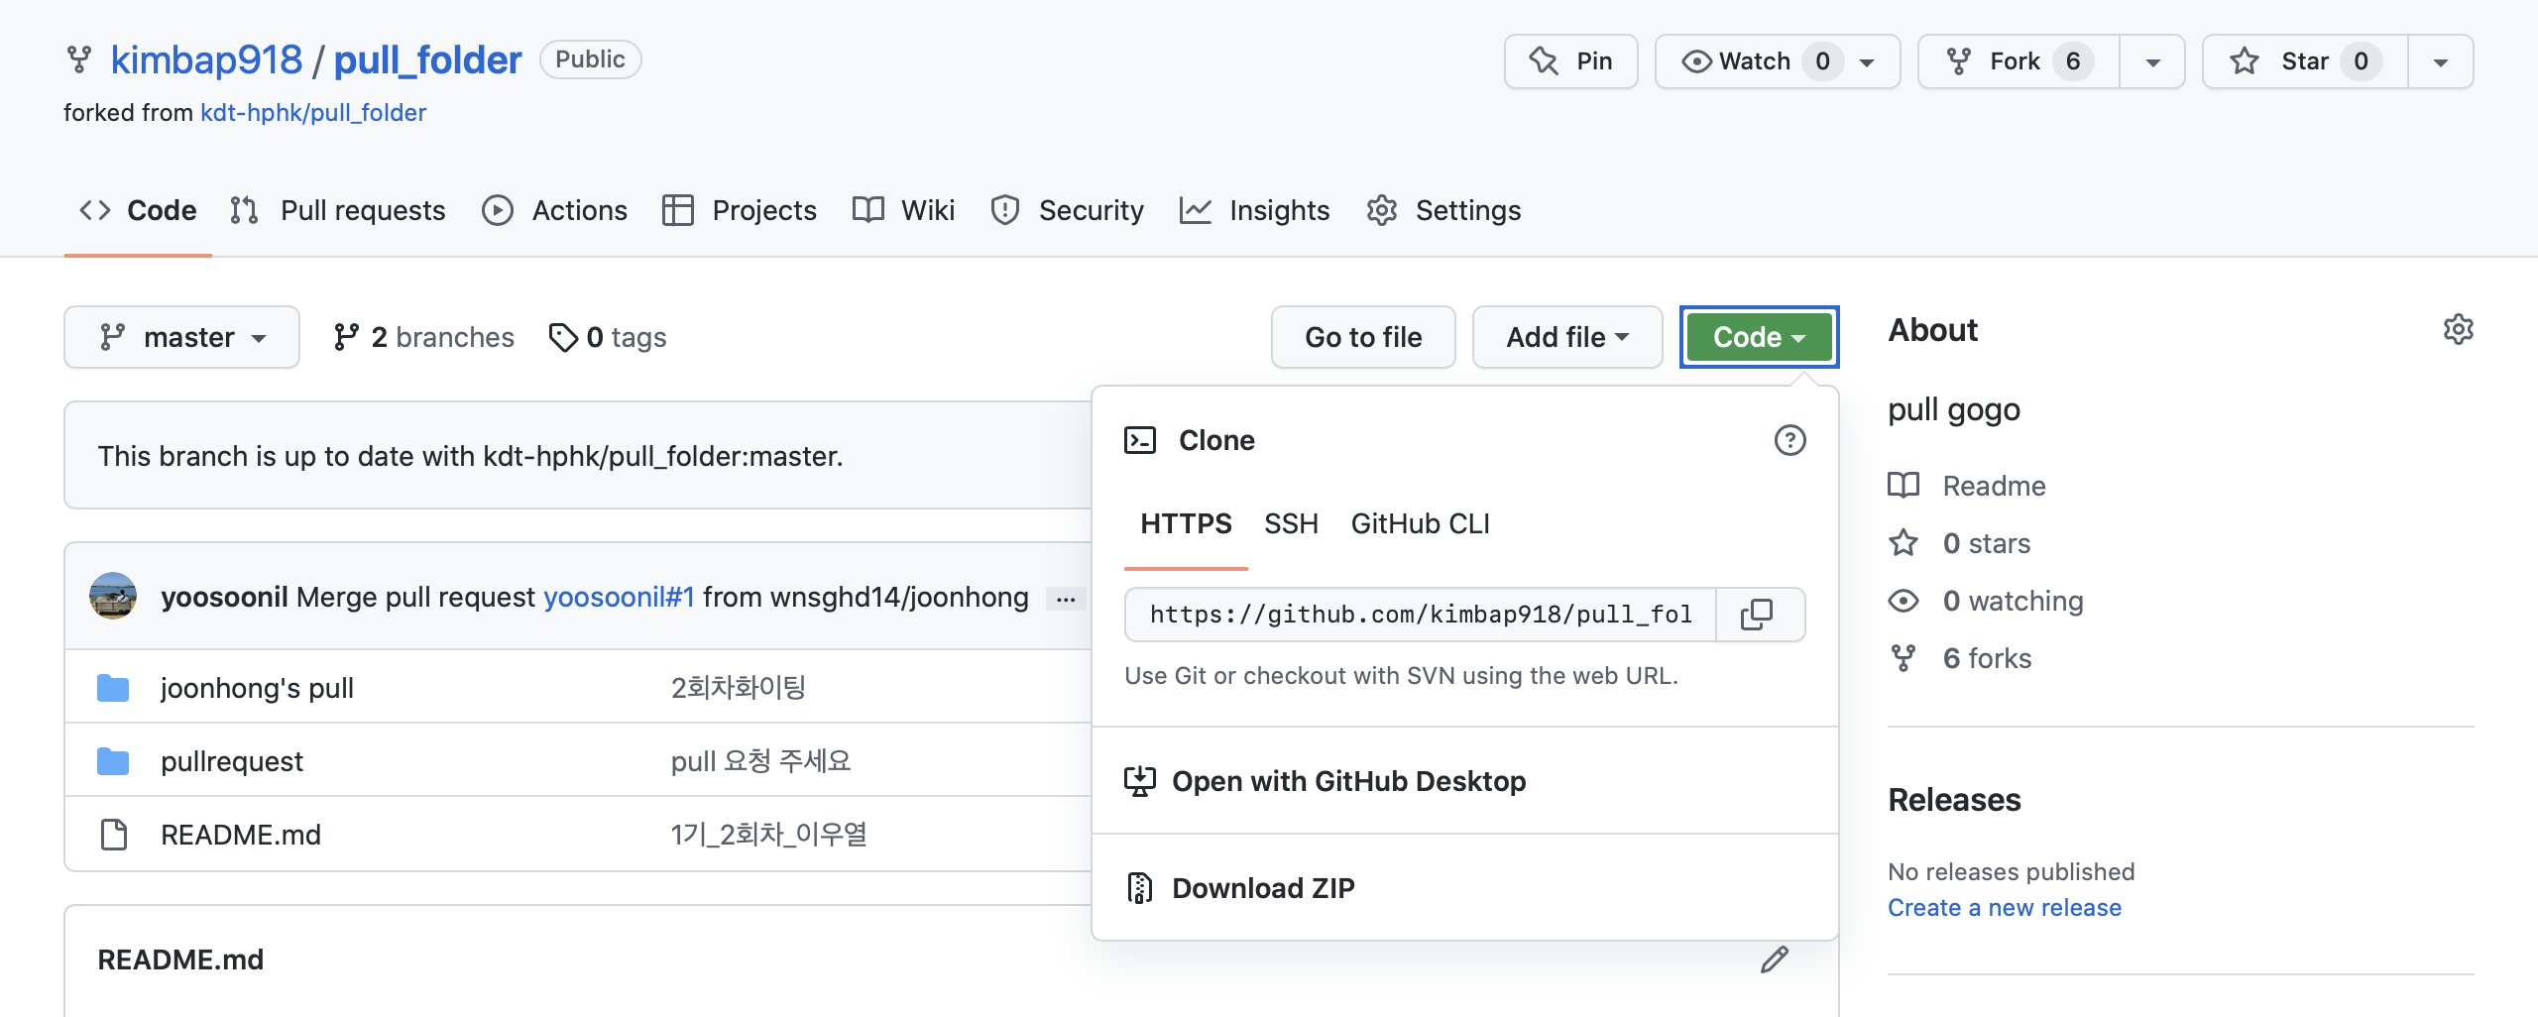Click the Readme book icon in About

pyautogui.click(x=1903, y=486)
